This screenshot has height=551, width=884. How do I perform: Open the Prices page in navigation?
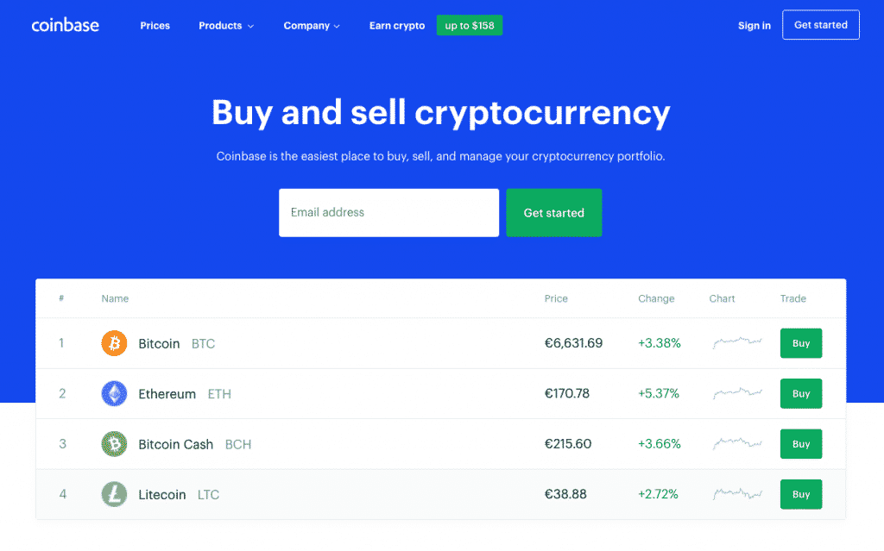click(x=155, y=26)
